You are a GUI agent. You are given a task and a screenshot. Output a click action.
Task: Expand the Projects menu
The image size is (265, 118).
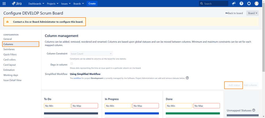tap(53, 3)
